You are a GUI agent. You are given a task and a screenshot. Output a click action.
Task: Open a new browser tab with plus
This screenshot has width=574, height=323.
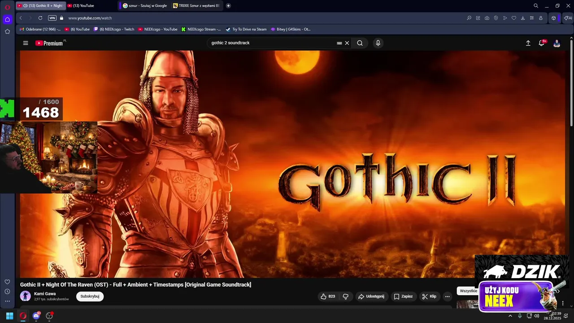tap(228, 5)
